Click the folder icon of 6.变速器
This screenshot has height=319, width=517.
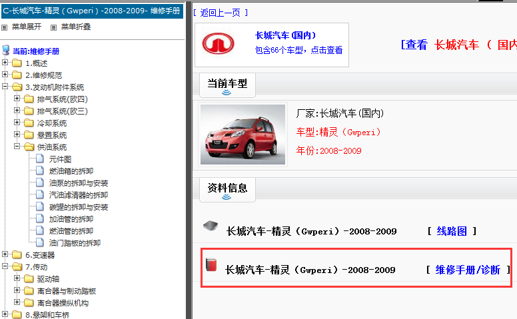coord(17,255)
